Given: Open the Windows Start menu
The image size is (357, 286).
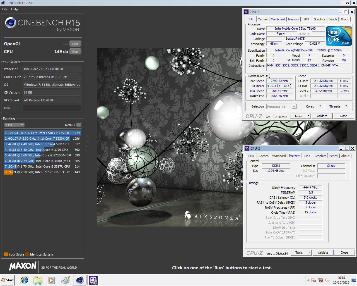Looking at the screenshot, I should (8, 280).
